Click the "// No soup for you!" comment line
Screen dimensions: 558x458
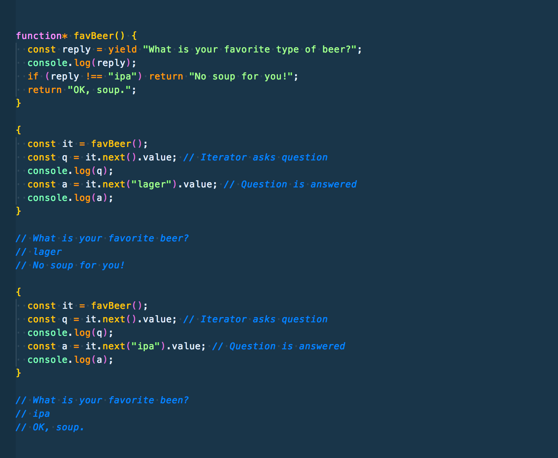(x=70, y=265)
